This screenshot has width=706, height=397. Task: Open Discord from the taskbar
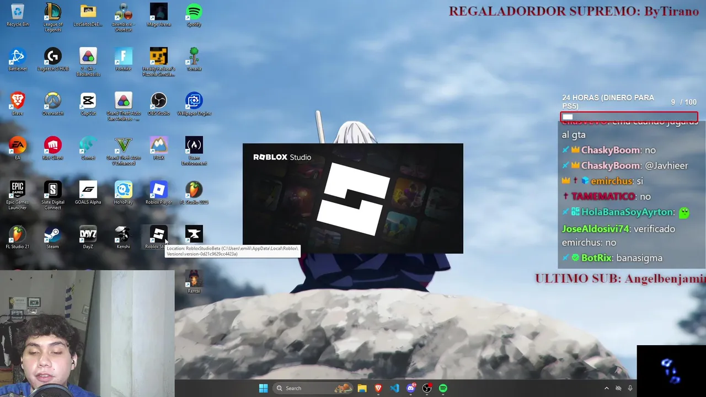tap(411, 388)
